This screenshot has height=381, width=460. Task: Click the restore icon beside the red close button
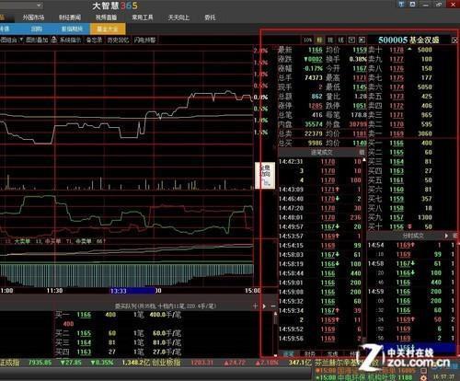(439, 5)
